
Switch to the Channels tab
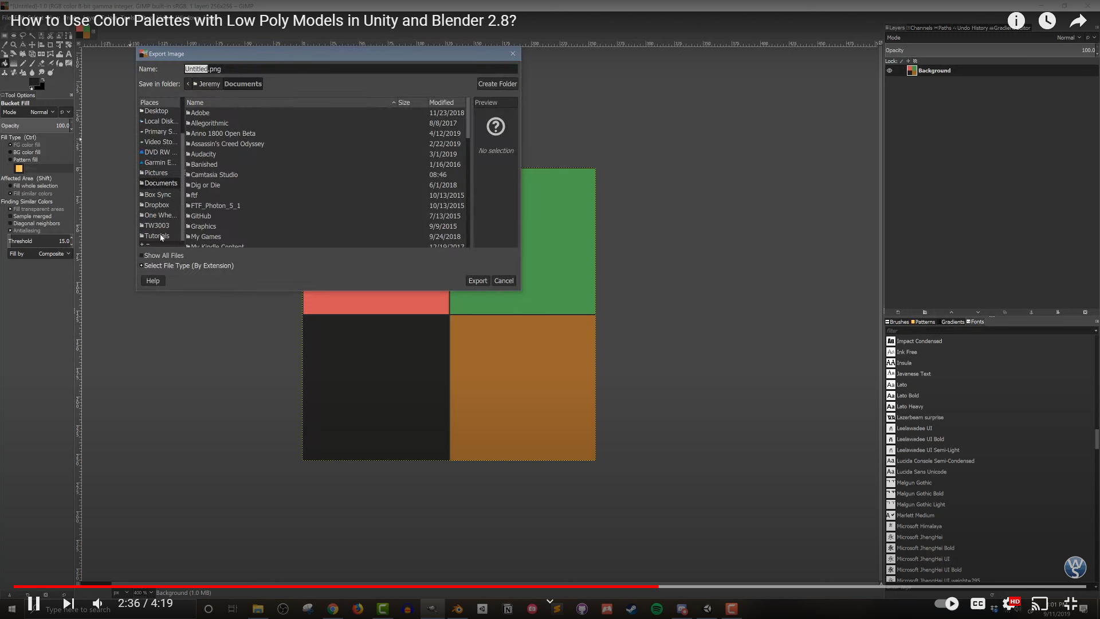(x=921, y=28)
